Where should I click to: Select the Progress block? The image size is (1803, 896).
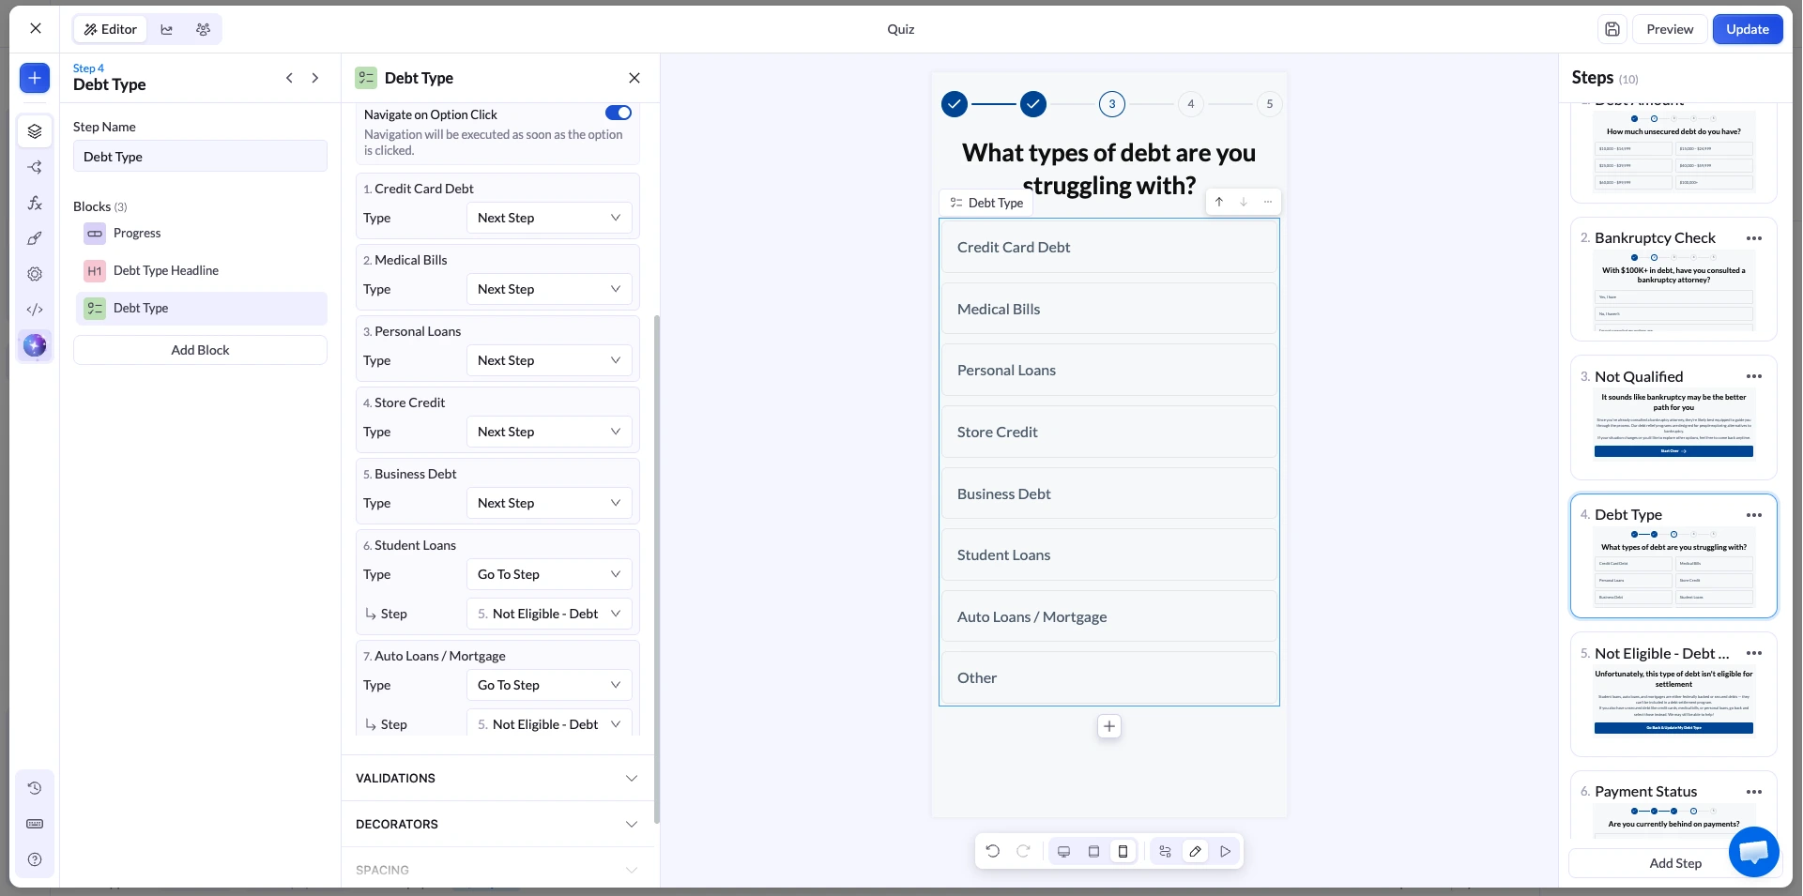(201, 233)
